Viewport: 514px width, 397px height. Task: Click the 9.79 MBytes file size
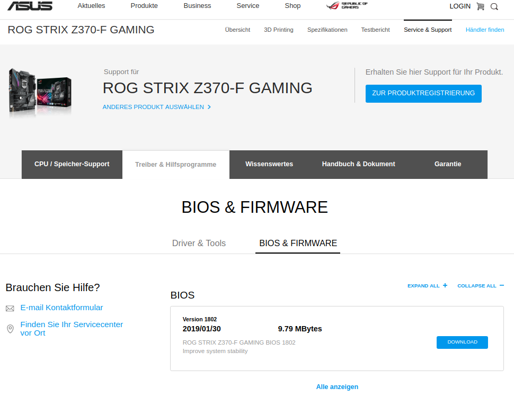(x=299, y=329)
